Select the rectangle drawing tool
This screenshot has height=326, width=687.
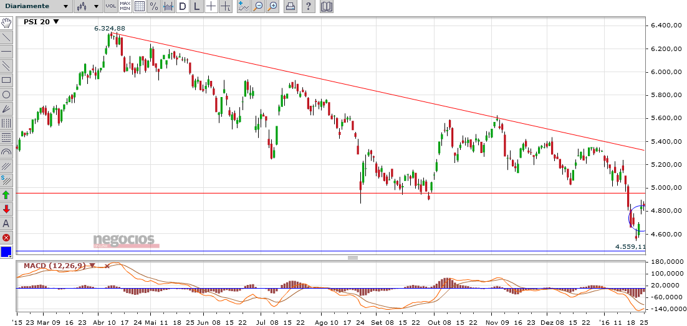[x=6, y=80]
